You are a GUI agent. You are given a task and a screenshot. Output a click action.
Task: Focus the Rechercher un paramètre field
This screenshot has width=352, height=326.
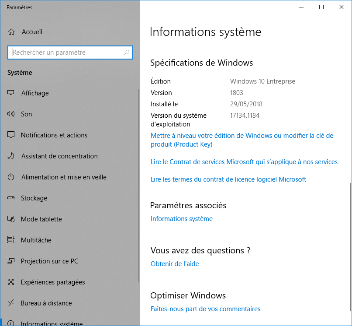pyautogui.click(x=70, y=53)
